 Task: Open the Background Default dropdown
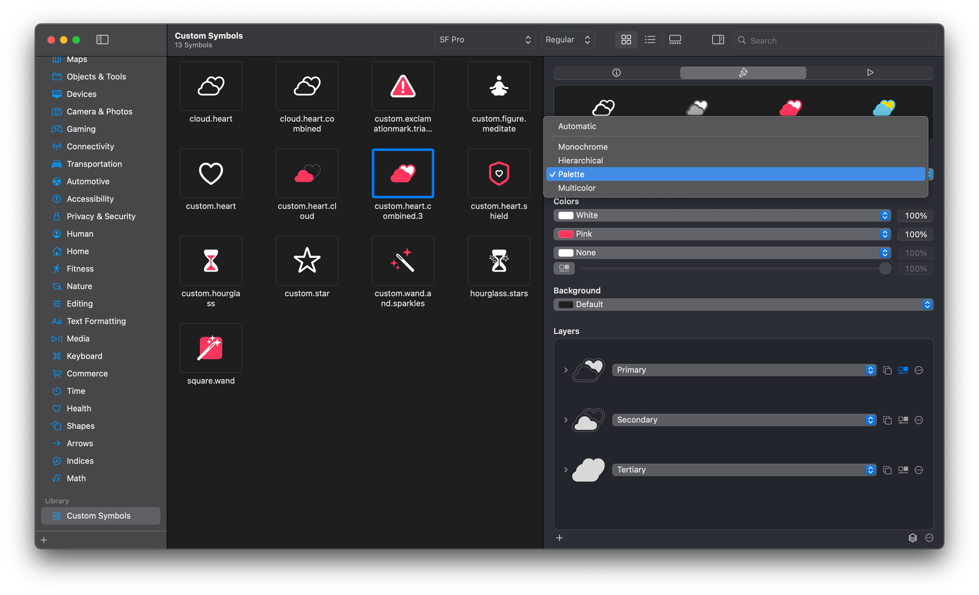[x=927, y=304]
